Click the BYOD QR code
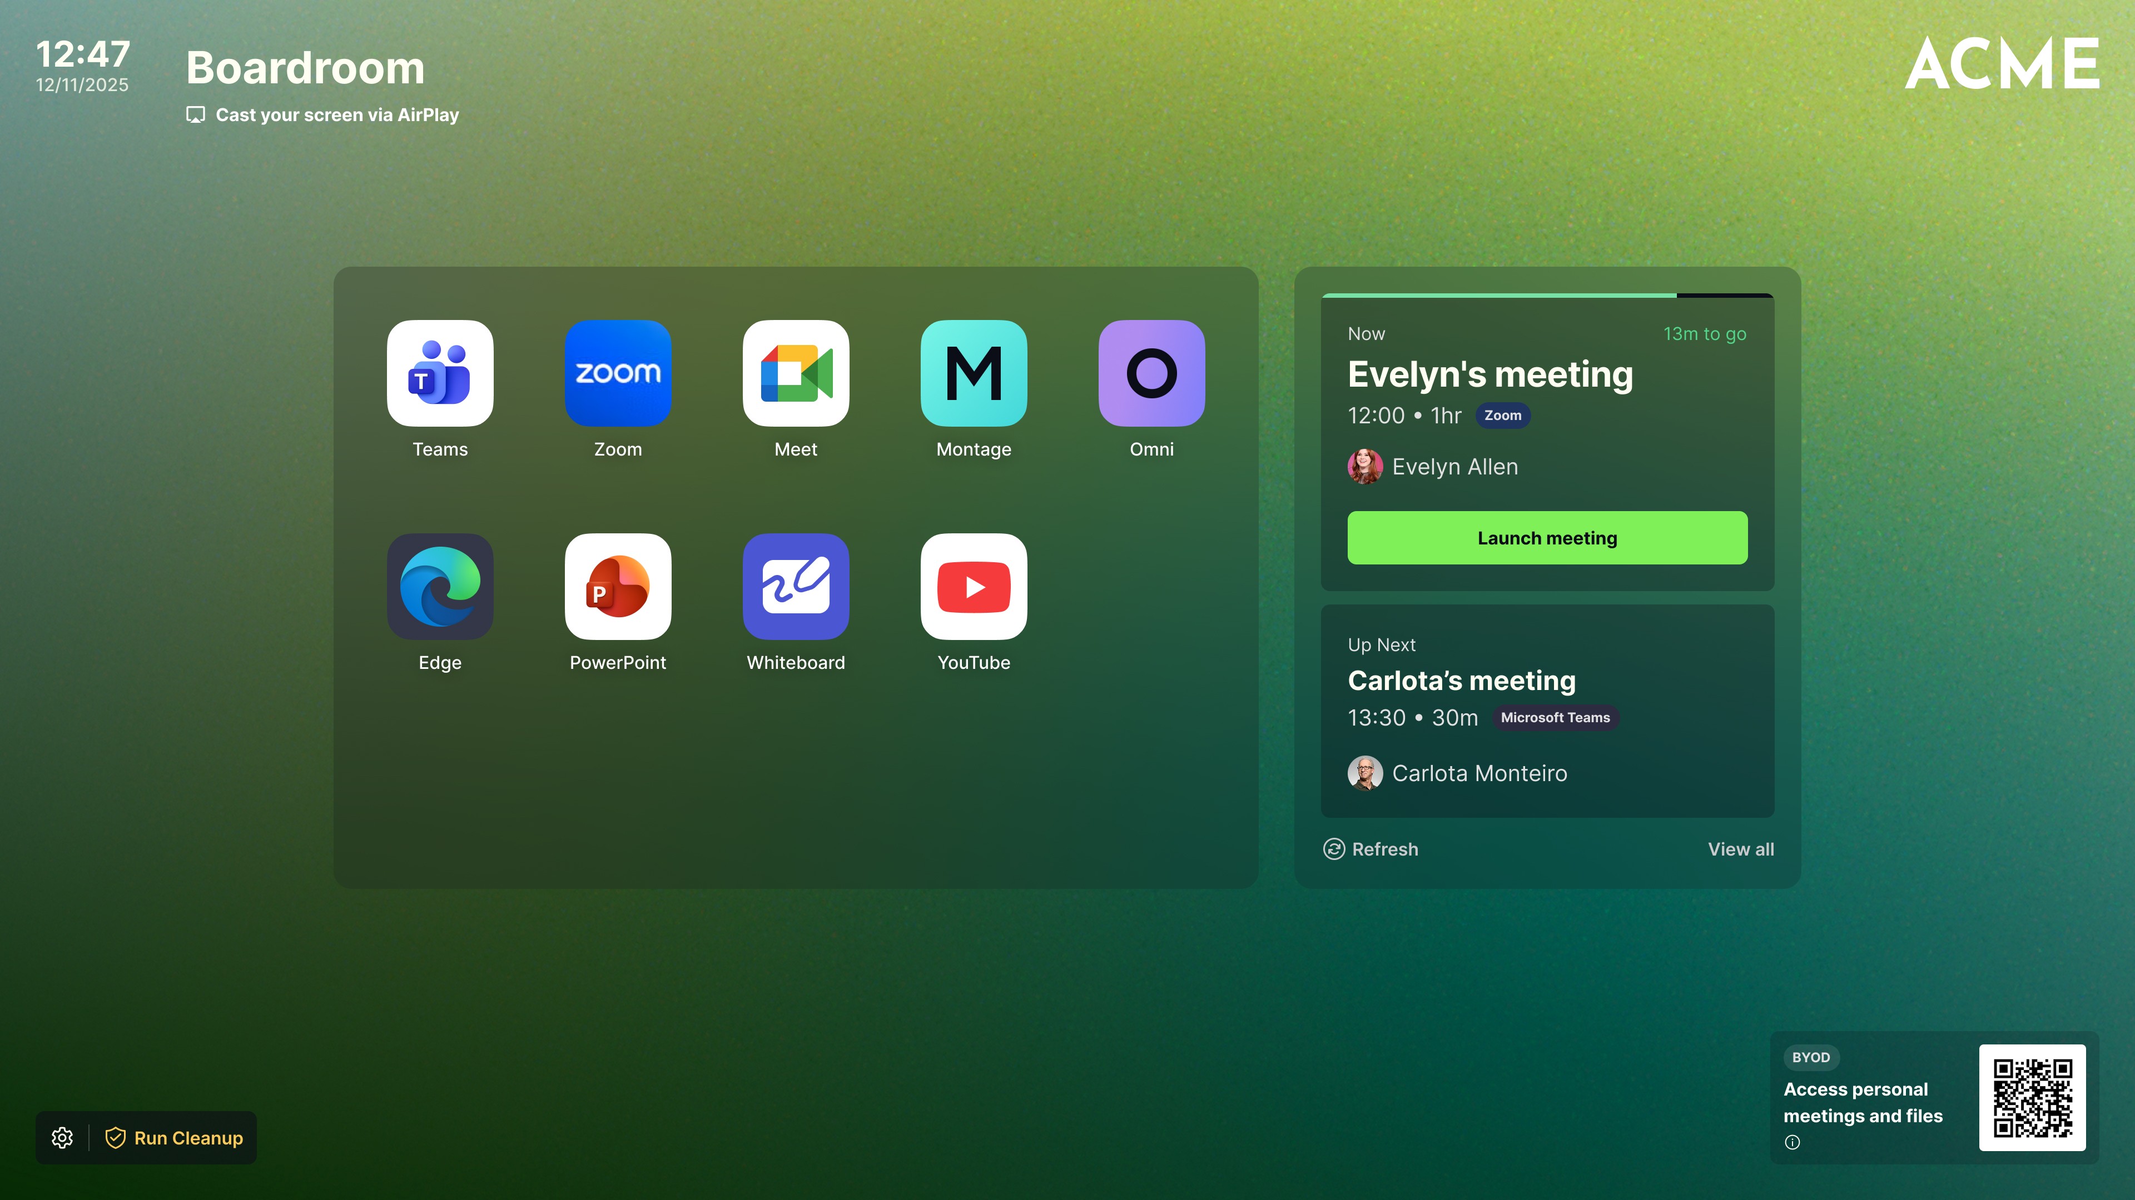This screenshot has width=2135, height=1200. [2032, 1097]
